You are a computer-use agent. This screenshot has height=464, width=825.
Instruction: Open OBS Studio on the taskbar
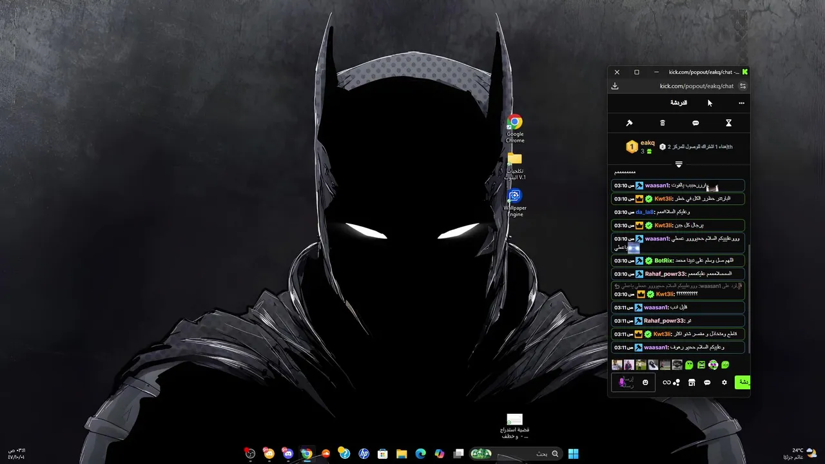250,454
